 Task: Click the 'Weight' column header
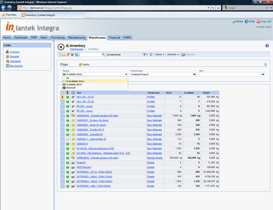(206, 93)
